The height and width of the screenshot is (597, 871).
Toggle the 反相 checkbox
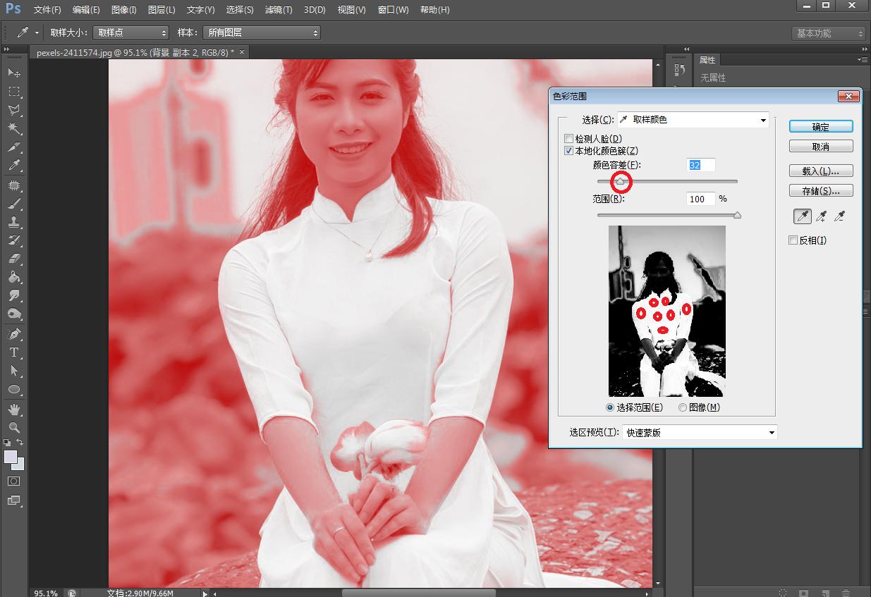coord(793,240)
